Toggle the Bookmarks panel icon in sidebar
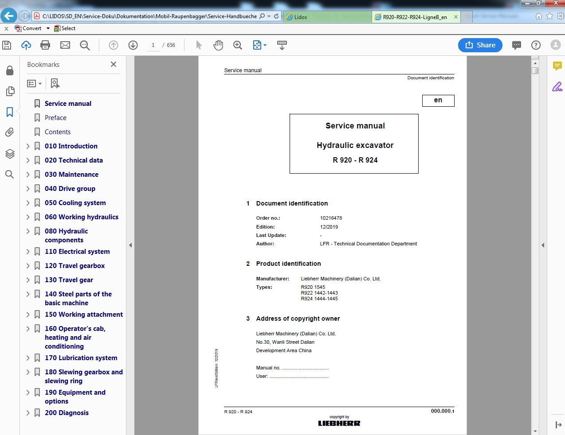The height and width of the screenshot is (435, 565). click(10, 112)
